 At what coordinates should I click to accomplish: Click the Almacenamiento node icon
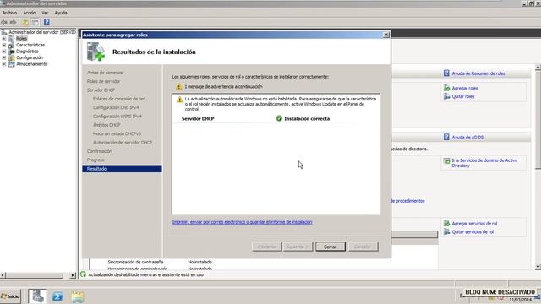pos(12,64)
